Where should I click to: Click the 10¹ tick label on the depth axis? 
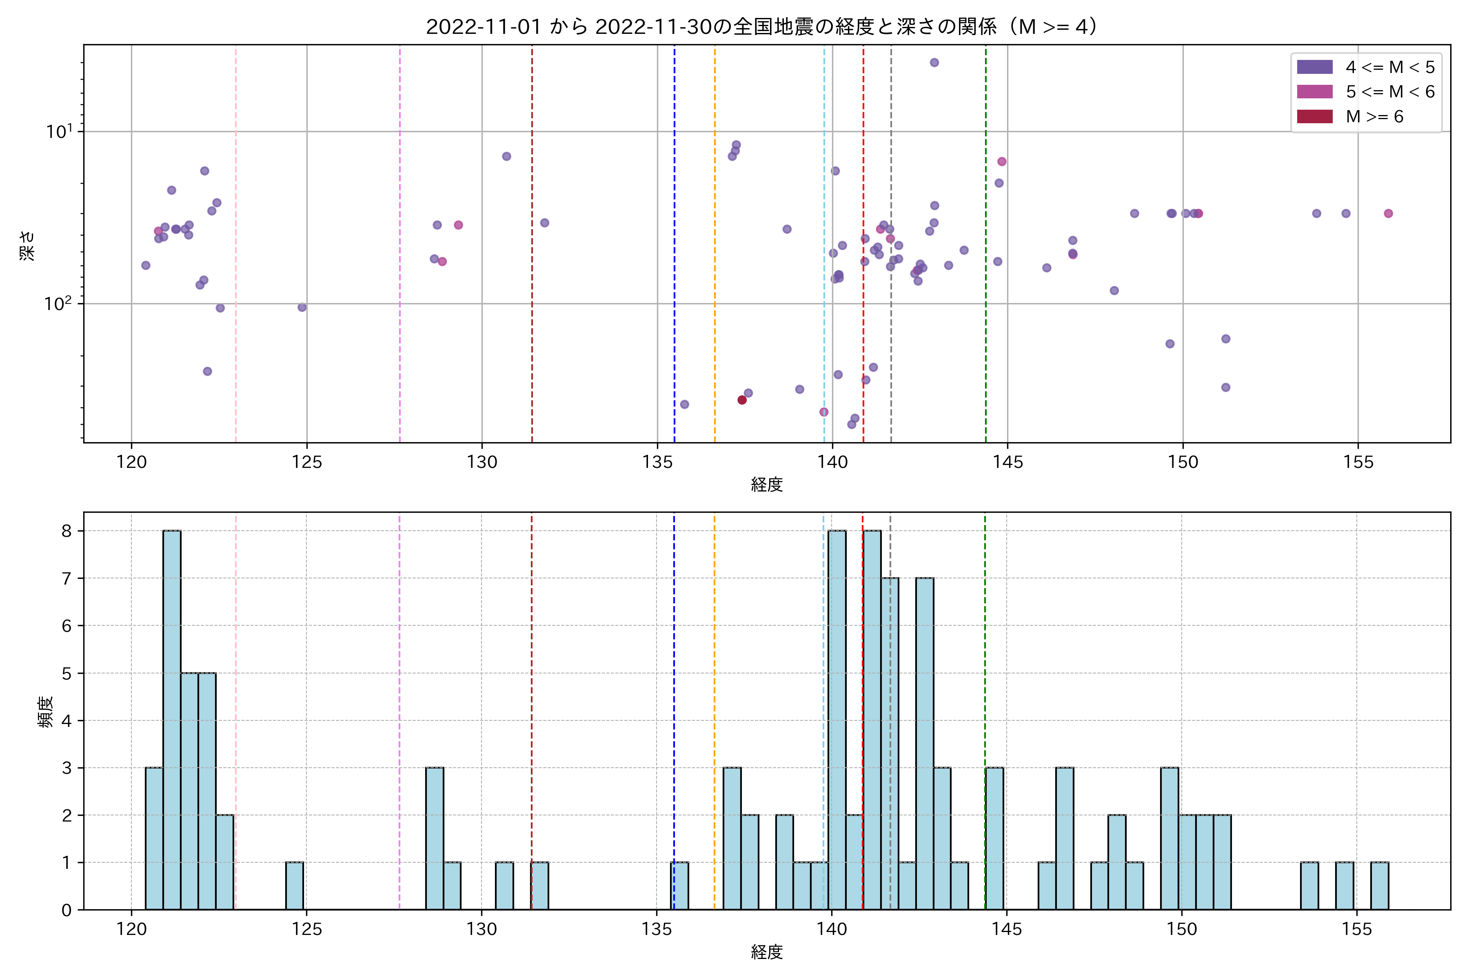click(59, 132)
